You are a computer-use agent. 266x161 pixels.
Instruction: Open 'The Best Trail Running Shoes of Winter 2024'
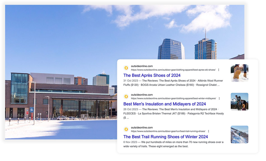(x=165, y=137)
